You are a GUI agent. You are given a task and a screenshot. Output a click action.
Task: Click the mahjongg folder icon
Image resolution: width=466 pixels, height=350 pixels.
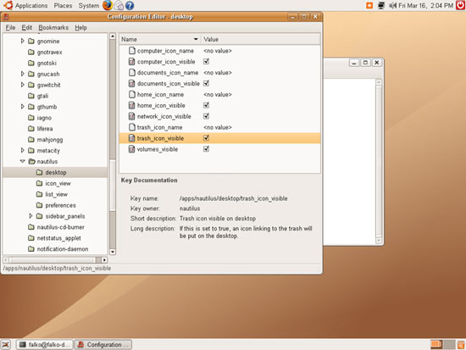tap(31, 140)
